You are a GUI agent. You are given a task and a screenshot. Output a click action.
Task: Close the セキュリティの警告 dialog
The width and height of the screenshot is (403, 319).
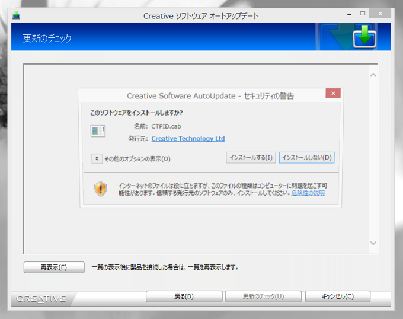coord(333,93)
